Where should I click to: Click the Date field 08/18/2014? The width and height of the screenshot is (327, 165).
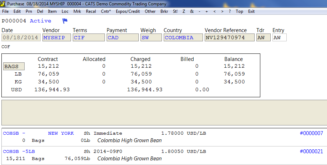click(x=21, y=37)
